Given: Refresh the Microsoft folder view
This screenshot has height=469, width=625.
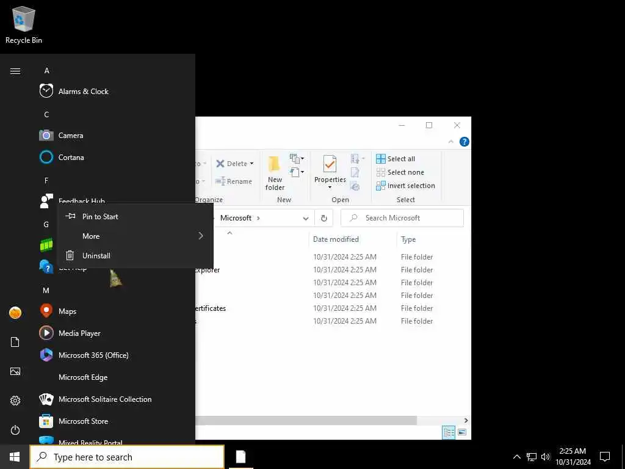Looking at the screenshot, I should [323, 218].
